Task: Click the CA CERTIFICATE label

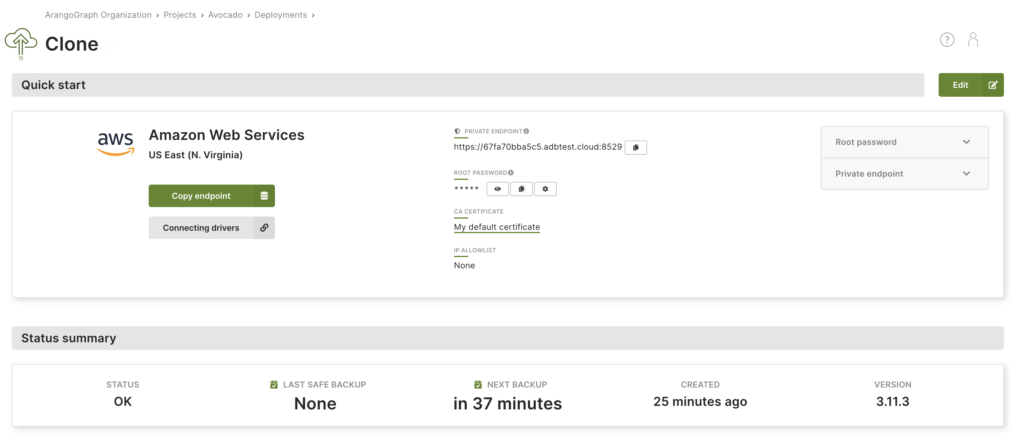Action: pos(478,212)
